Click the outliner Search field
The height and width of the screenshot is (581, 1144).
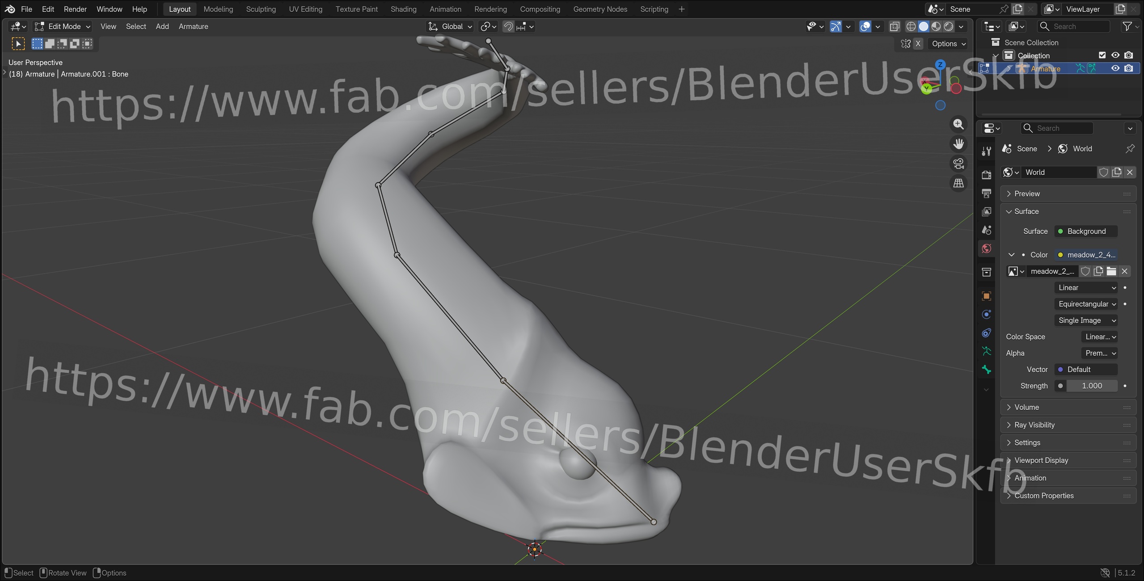(1074, 27)
